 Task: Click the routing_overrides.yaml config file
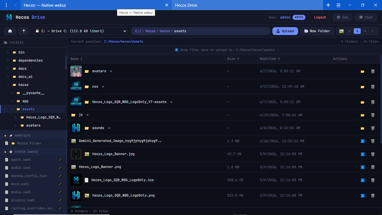pos(32,208)
